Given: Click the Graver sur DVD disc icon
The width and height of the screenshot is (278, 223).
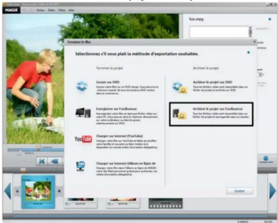Looking at the screenshot, I should 82,86.
